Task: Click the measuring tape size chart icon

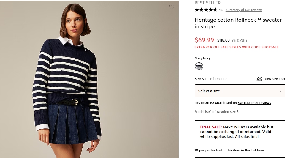Action: [x=259, y=79]
